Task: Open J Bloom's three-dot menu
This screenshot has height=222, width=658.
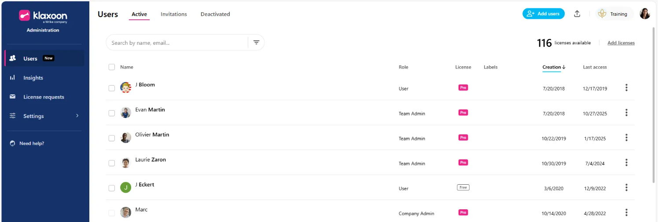Action: coord(626,88)
